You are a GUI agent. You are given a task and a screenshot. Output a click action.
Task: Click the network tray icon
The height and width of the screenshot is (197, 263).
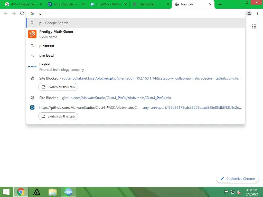tap(232, 192)
